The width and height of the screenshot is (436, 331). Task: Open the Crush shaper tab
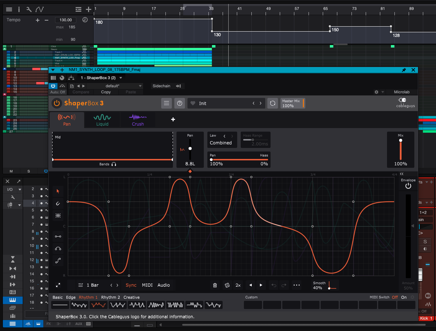(138, 120)
